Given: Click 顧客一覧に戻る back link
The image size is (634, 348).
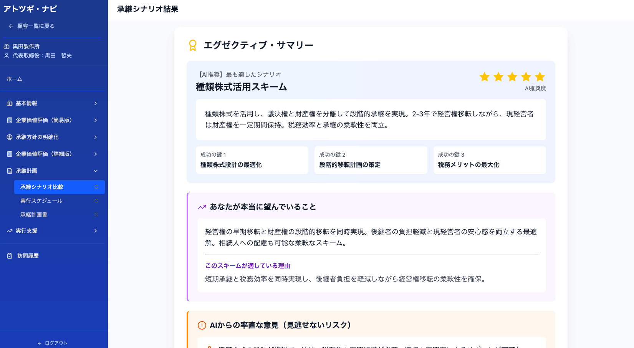Looking at the screenshot, I should click(x=32, y=26).
